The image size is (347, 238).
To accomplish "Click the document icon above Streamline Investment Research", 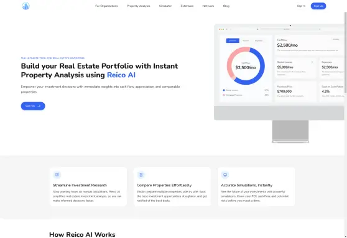I will [57, 175].
